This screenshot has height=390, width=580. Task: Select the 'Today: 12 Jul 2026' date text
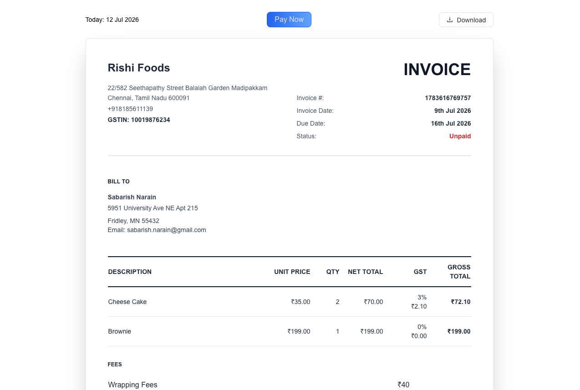(112, 20)
